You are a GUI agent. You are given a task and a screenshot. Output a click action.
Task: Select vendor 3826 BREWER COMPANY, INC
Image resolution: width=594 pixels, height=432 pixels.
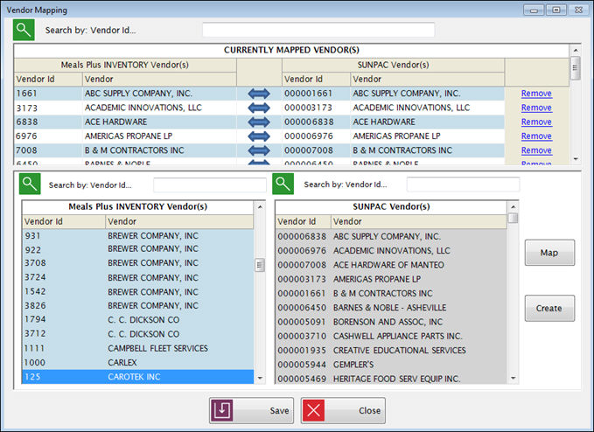pyautogui.click(x=138, y=305)
